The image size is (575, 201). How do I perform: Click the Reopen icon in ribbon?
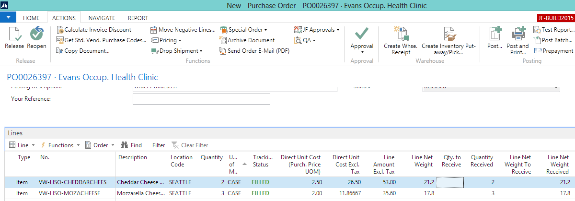36,35
